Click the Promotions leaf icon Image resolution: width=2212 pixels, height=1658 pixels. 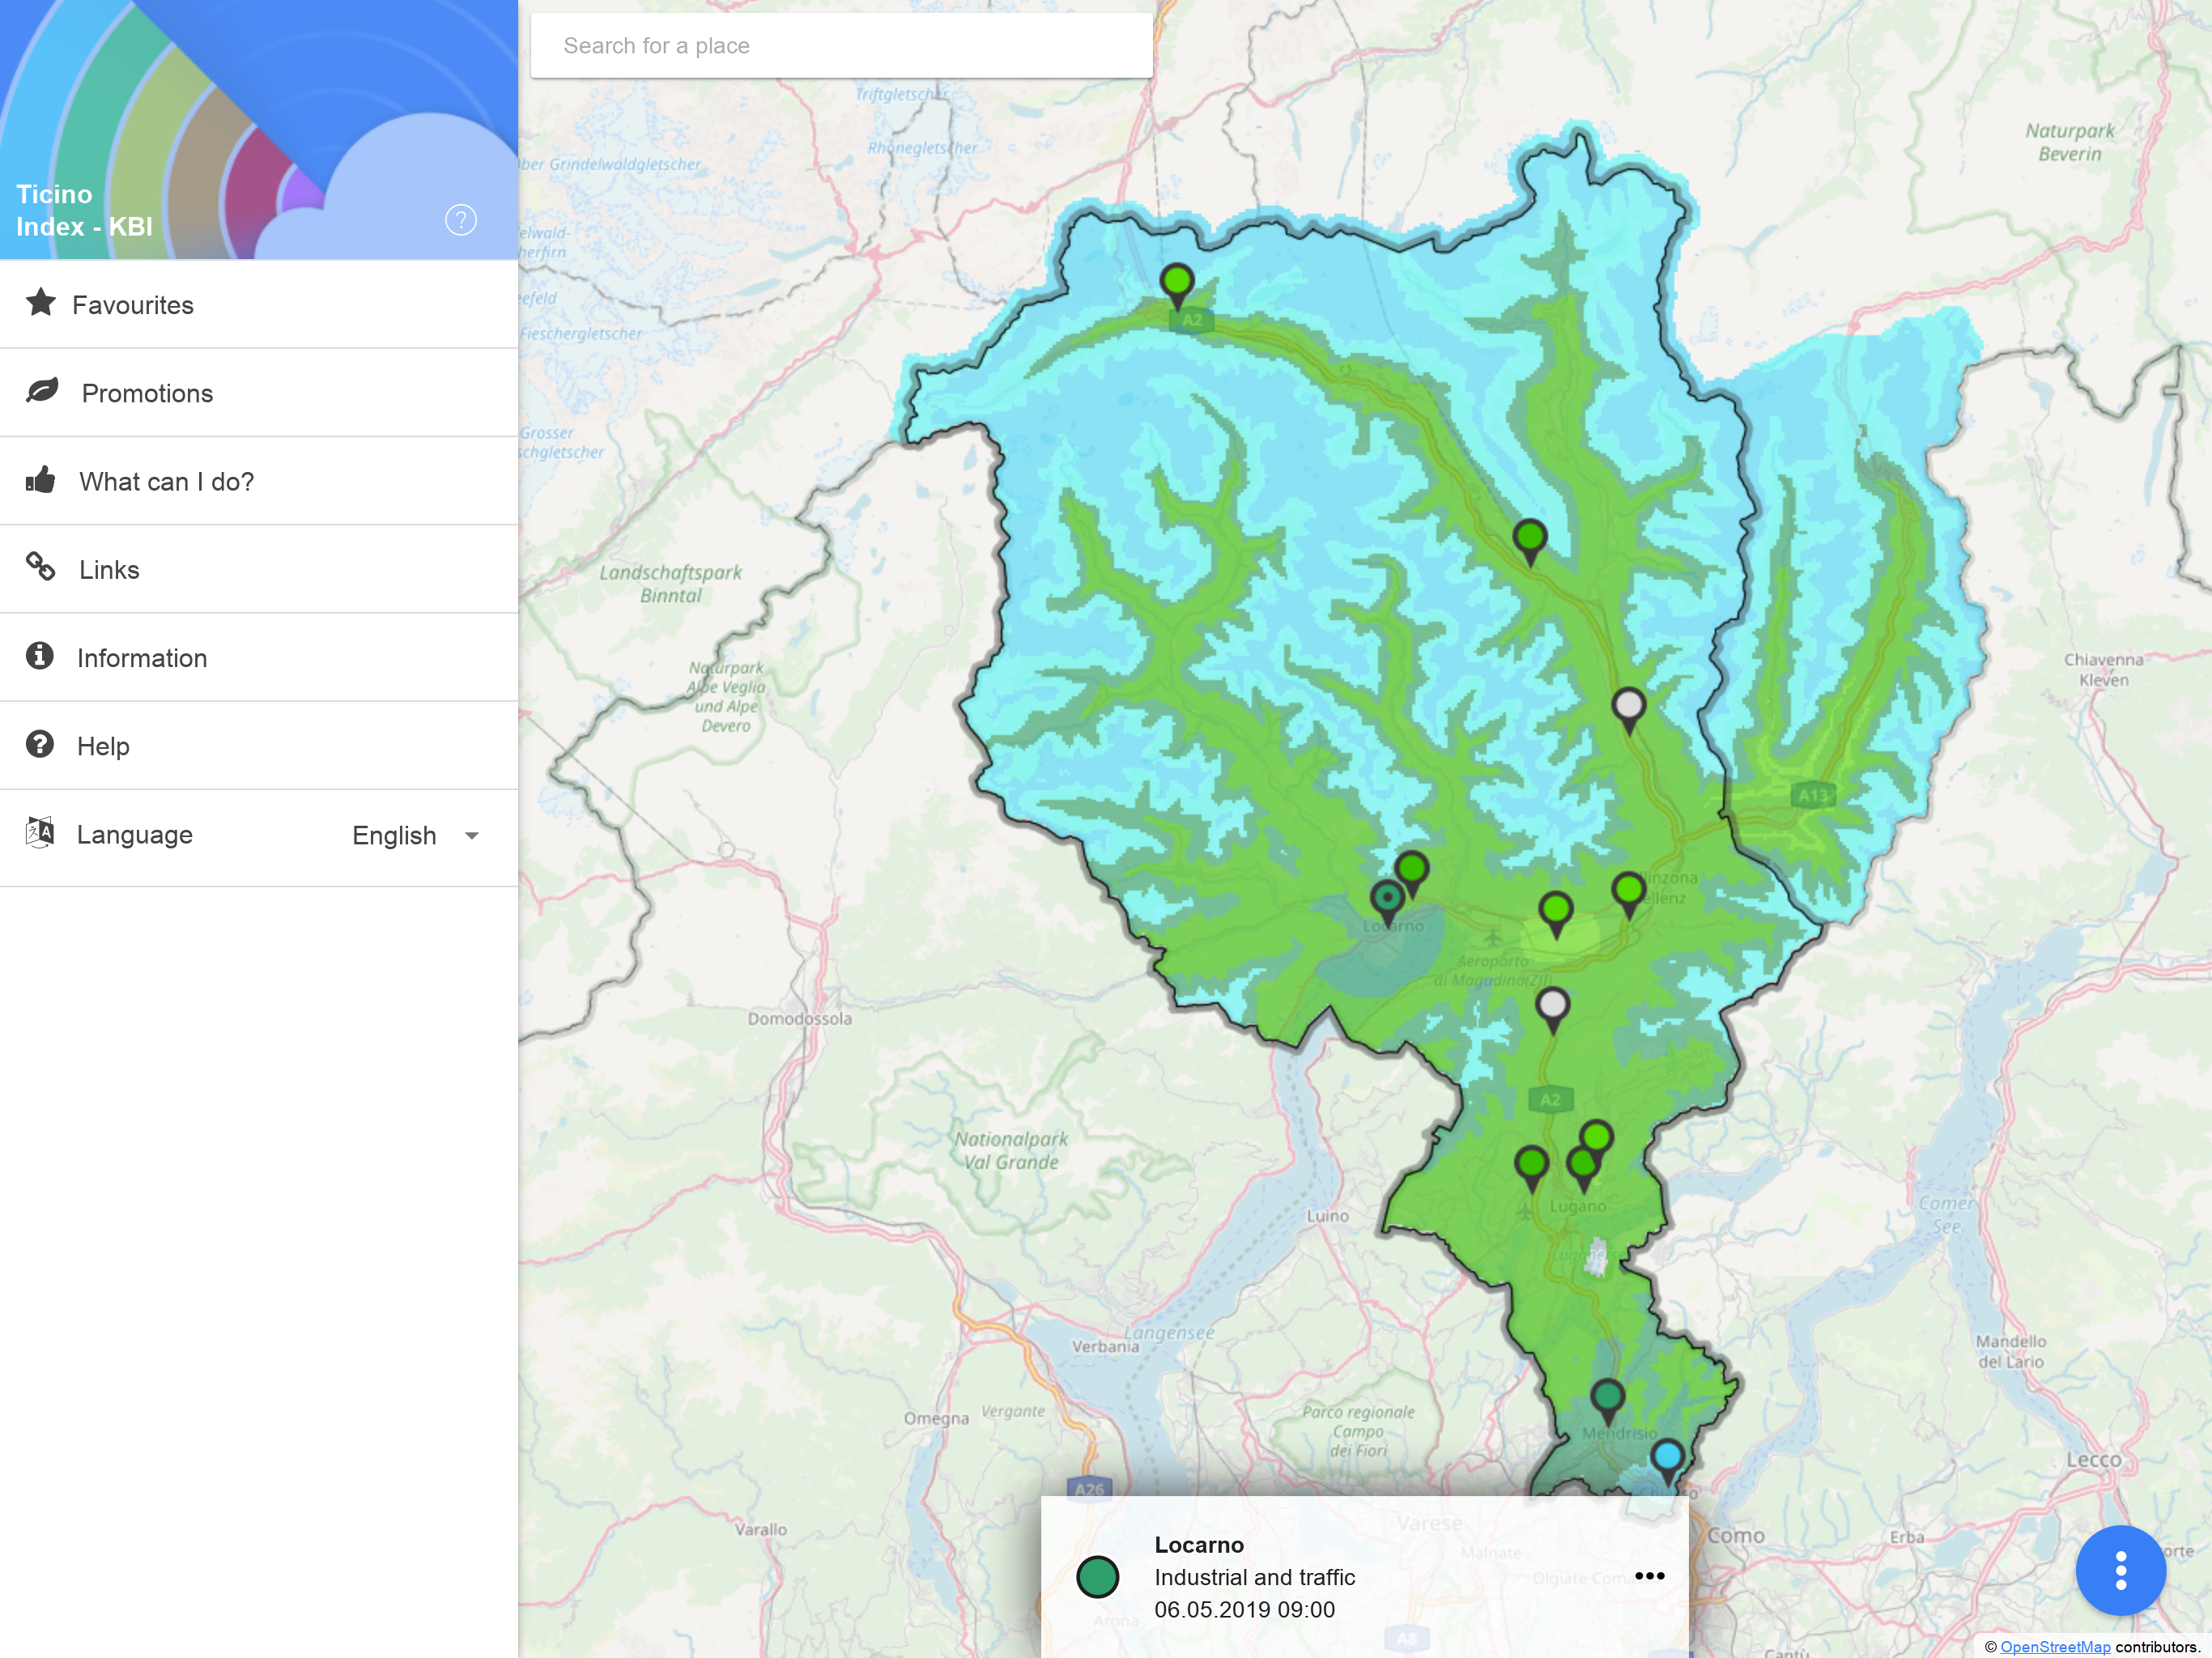point(42,391)
